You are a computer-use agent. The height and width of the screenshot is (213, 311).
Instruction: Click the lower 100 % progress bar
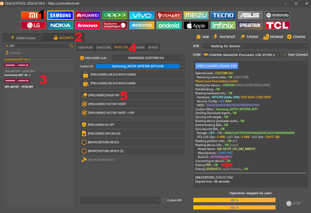click(x=234, y=207)
